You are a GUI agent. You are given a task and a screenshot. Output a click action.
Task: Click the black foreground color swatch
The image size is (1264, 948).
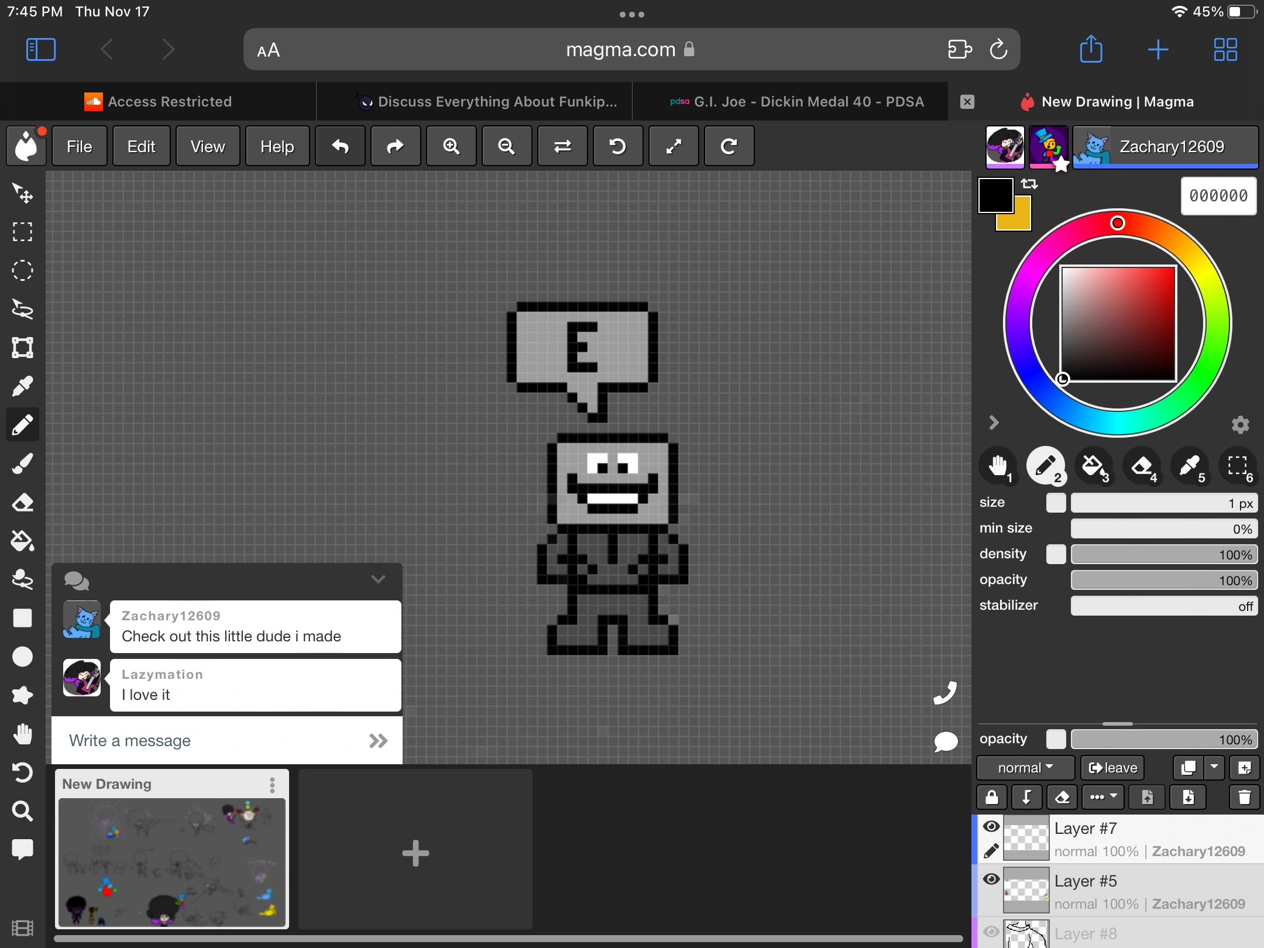(995, 195)
